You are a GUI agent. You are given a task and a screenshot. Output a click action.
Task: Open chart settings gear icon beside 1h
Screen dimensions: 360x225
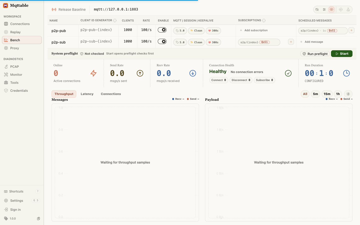[348, 94]
